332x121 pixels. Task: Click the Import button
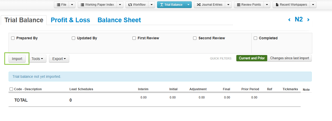[17, 59]
